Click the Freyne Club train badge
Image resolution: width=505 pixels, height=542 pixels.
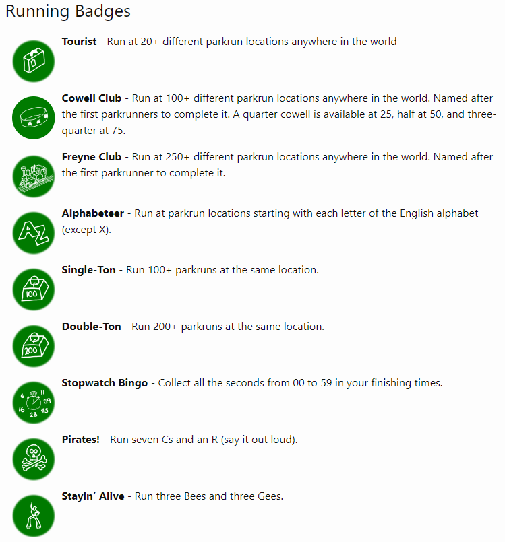point(33,176)
